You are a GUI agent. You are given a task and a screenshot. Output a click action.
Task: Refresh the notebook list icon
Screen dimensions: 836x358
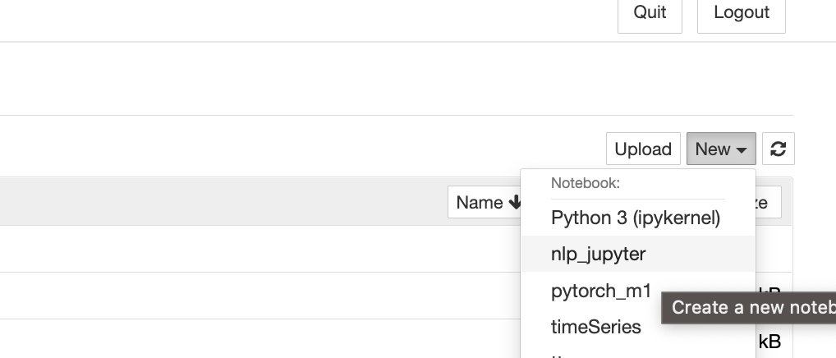point(779,149)
